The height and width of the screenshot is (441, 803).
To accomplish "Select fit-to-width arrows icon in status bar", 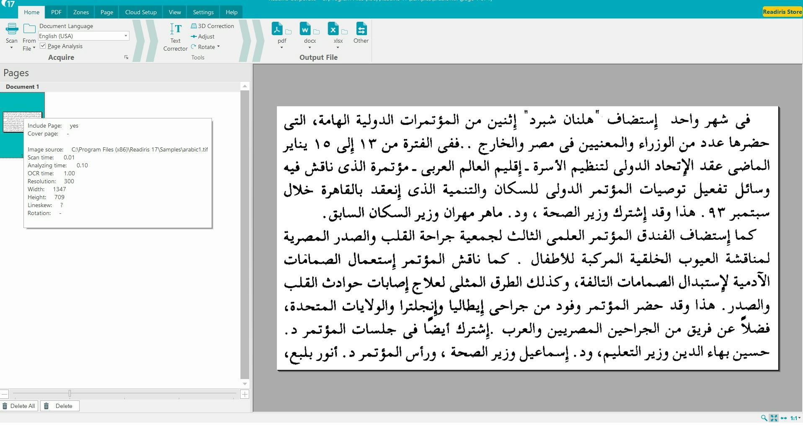I will tap(784, 418).
